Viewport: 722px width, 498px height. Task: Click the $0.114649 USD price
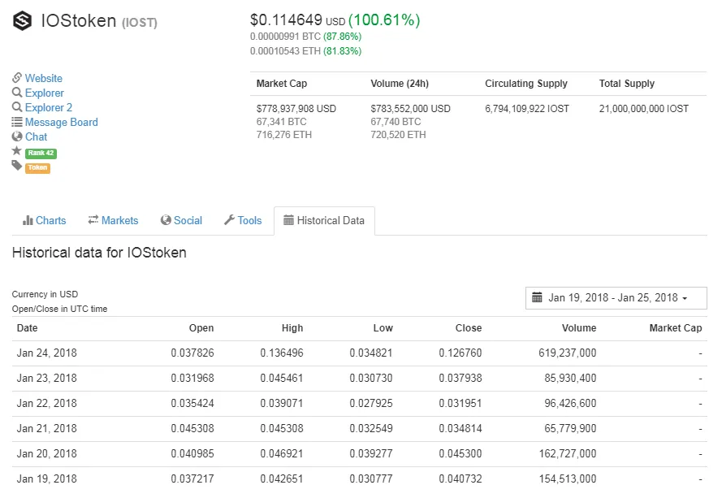tap(297, 19)
